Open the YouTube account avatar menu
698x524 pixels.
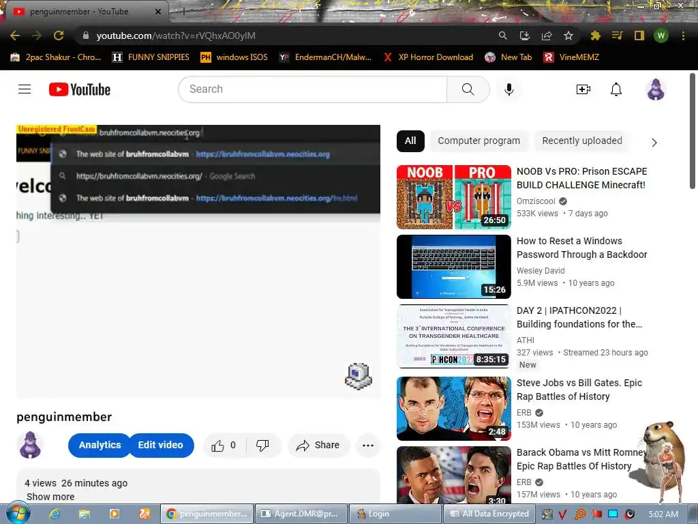coord(656,89)
